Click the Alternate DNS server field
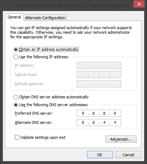The height and width of the screenshot is (164, 147). [x=99, y=122]
